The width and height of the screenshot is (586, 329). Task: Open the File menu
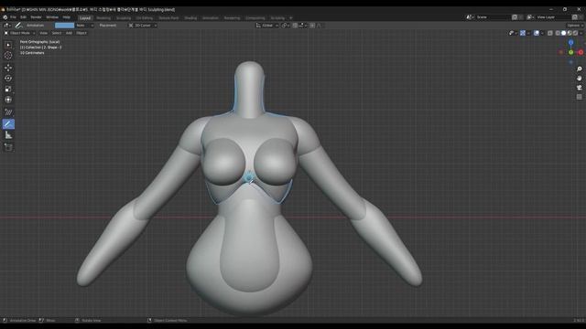13,17
